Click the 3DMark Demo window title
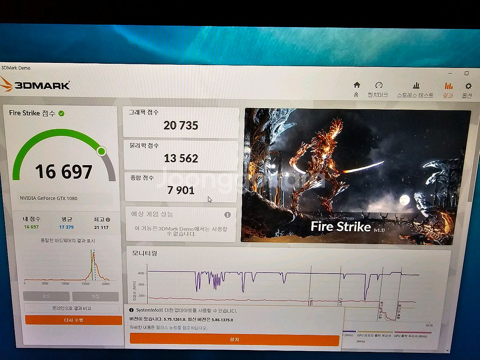480x360 pixels. (16, 68)
